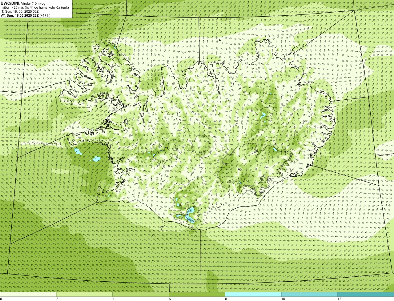Click the legend tick label 2

[57, 299]
